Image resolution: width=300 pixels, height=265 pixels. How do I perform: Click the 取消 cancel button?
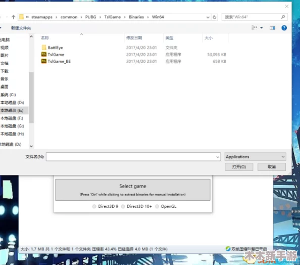tap(272, 167)
